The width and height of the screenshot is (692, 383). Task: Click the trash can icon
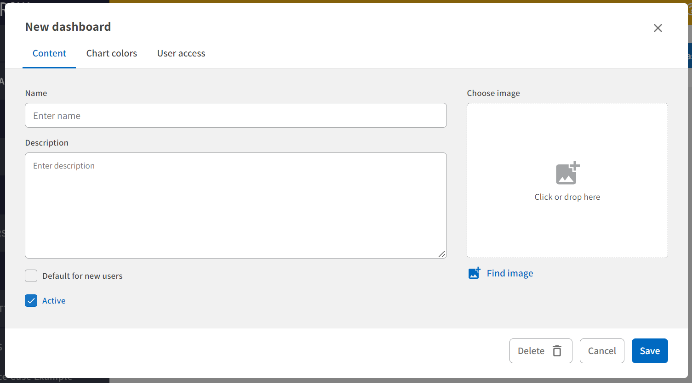[557, 351]
